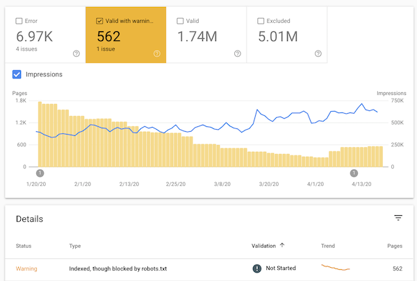
Task: Click the Validation column sort arrow
Action: [282, 245]
